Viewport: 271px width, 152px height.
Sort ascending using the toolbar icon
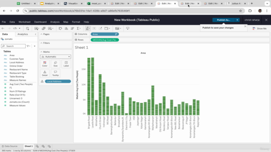click(66, 28)
